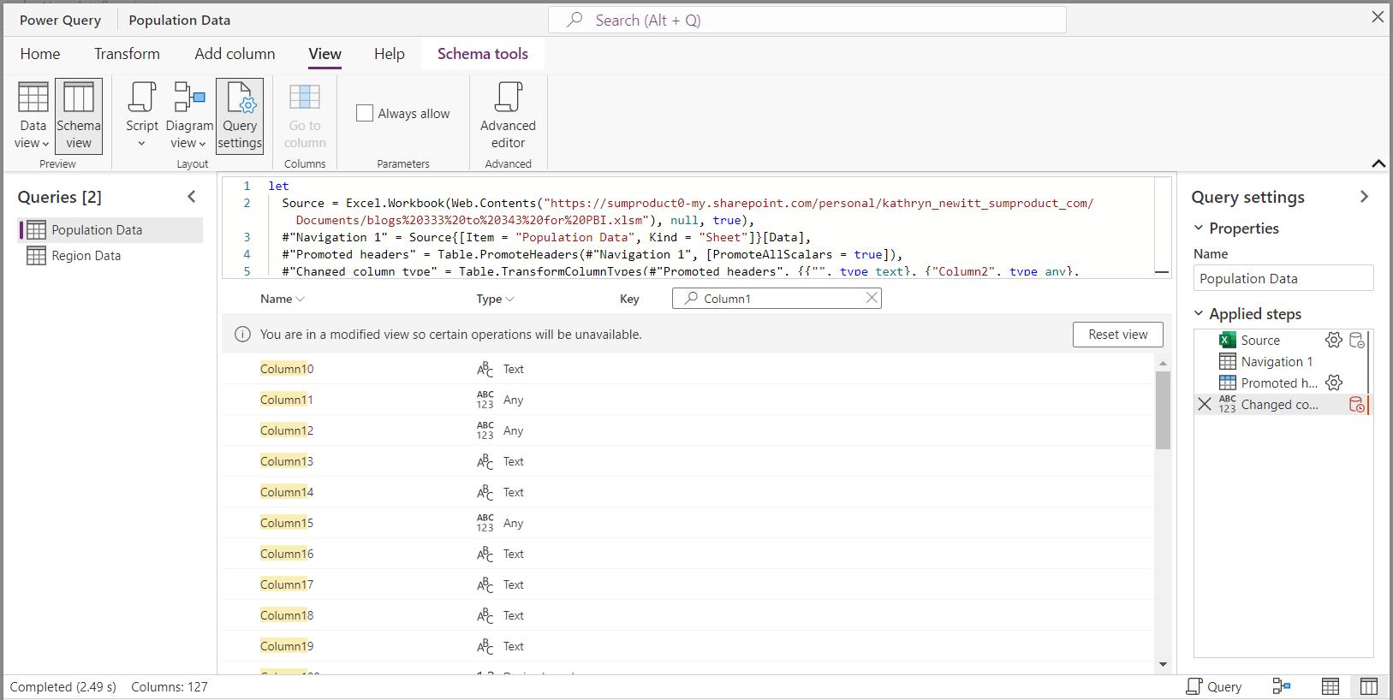Open the Add column tab

pyautogui.click(x=235, y=54)
